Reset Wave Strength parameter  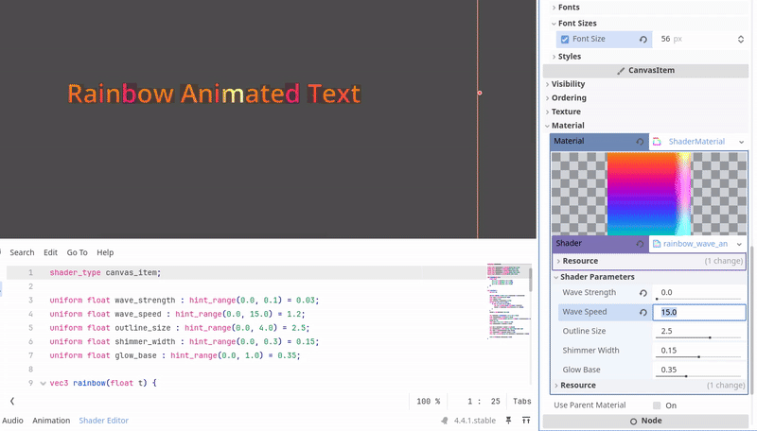click(643, 293)
